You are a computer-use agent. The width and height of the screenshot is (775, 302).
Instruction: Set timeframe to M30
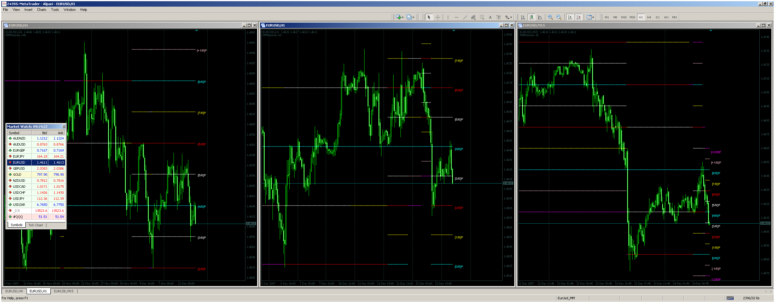click(632, 17)
